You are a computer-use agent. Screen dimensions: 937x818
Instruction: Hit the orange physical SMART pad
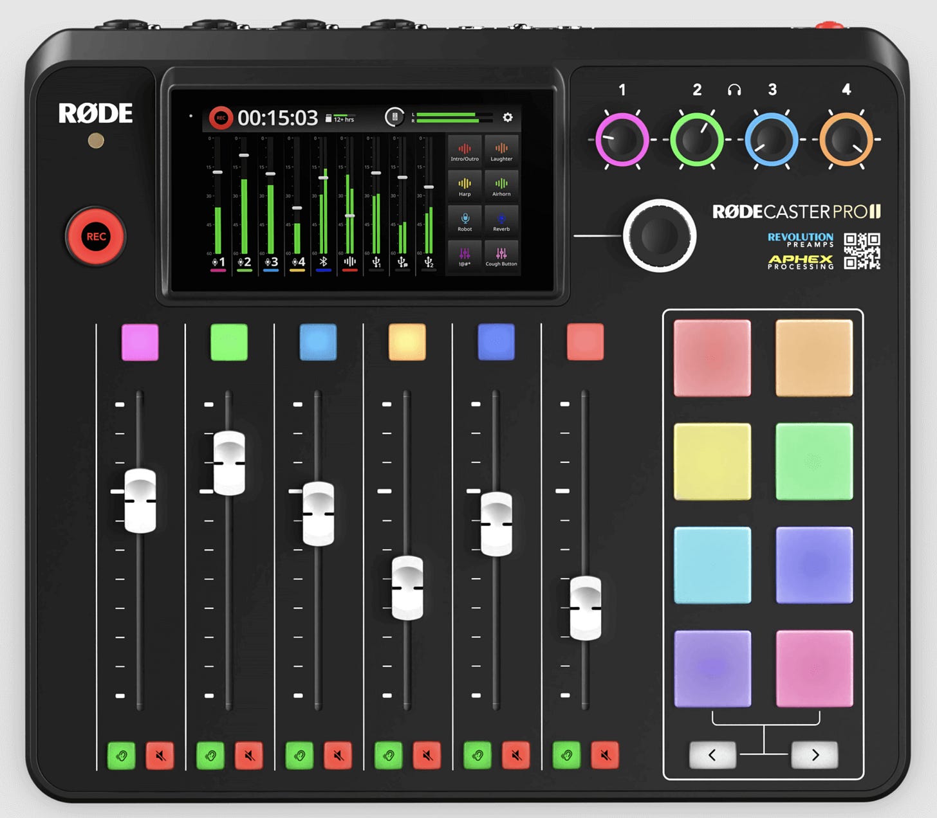pos(814,358)
